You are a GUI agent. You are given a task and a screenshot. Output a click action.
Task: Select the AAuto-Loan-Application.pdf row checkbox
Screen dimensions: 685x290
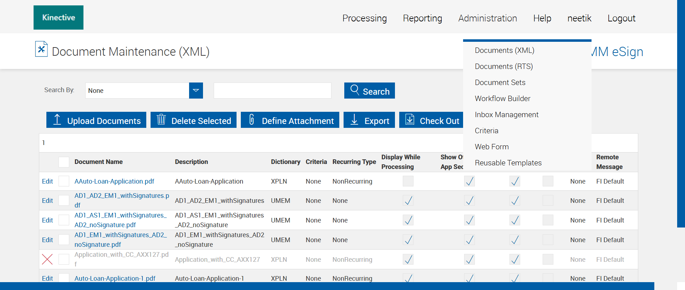coord(64,181)
